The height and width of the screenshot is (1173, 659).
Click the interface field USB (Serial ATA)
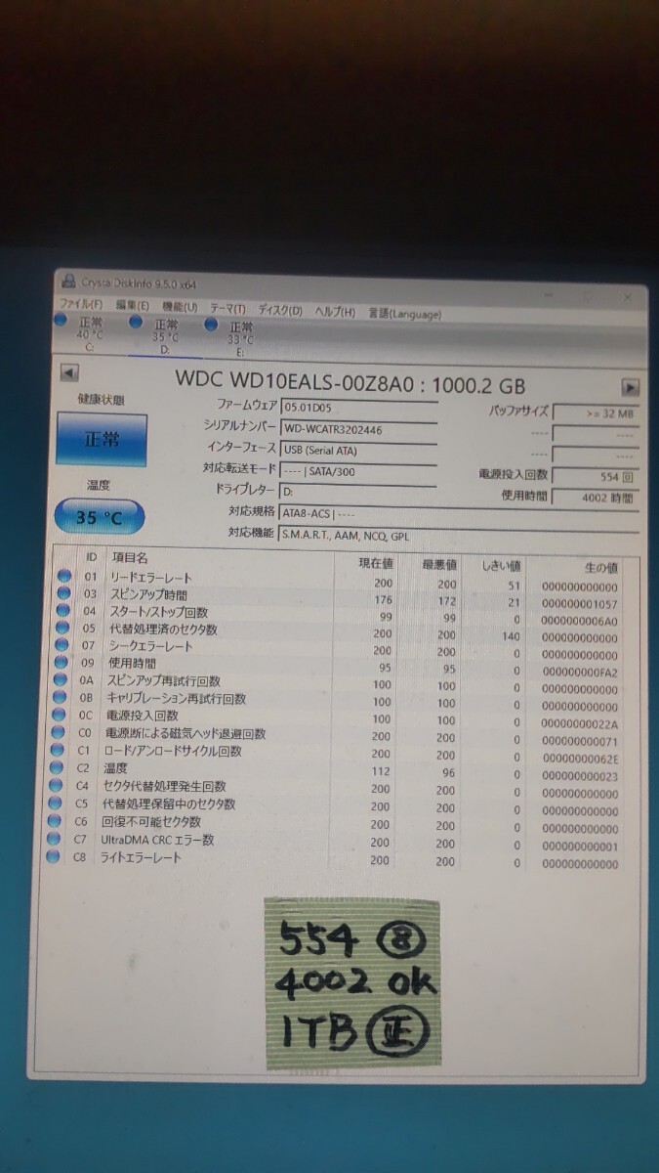(x=358, y=450)
